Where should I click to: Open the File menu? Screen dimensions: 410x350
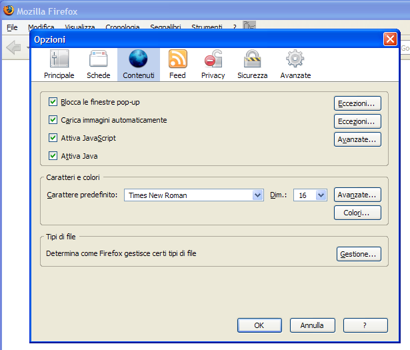[12, 27]
